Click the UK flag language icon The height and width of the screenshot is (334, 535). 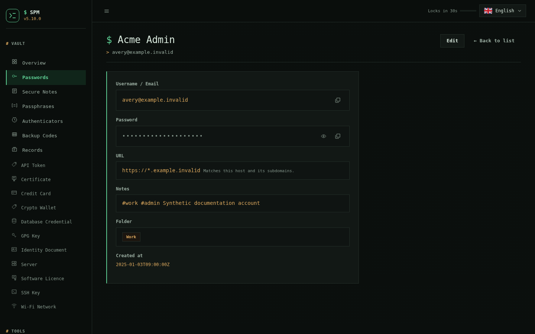click(488, 11)
